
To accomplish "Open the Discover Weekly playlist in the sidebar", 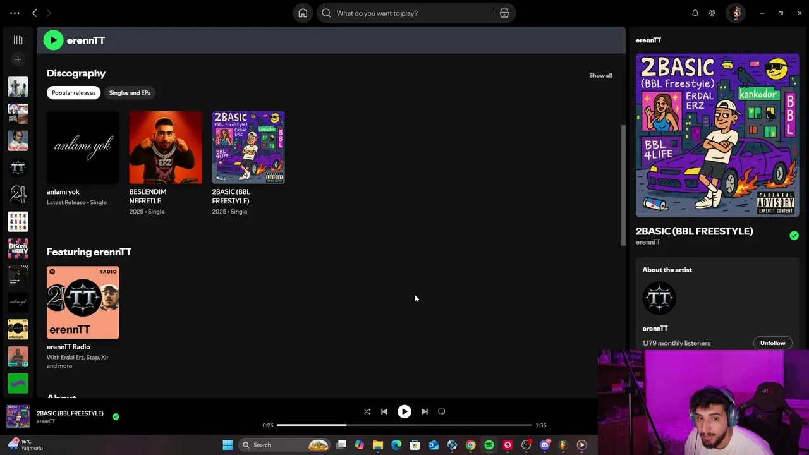I will point(18,248).
